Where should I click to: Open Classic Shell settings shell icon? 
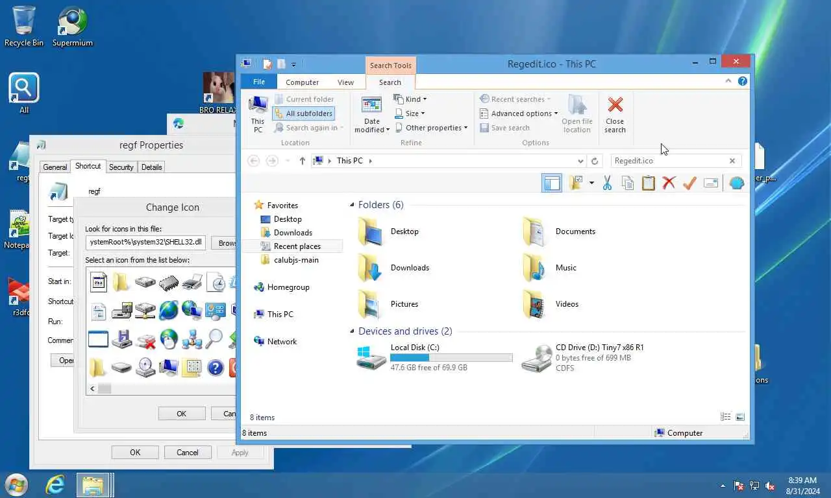[x=737, y=184]
